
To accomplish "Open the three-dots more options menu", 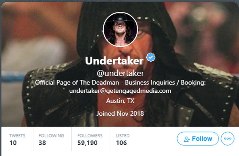I will [228, 139].
